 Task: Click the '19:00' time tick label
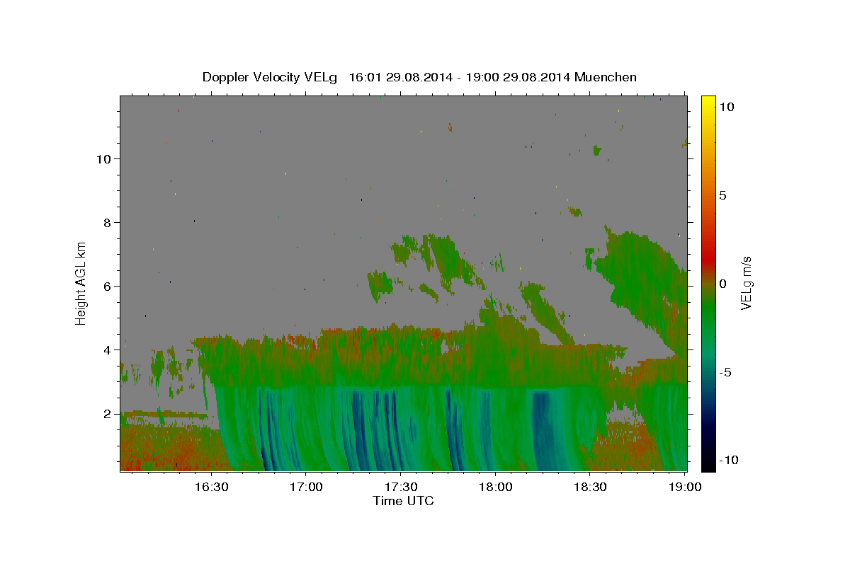(685, 487)
